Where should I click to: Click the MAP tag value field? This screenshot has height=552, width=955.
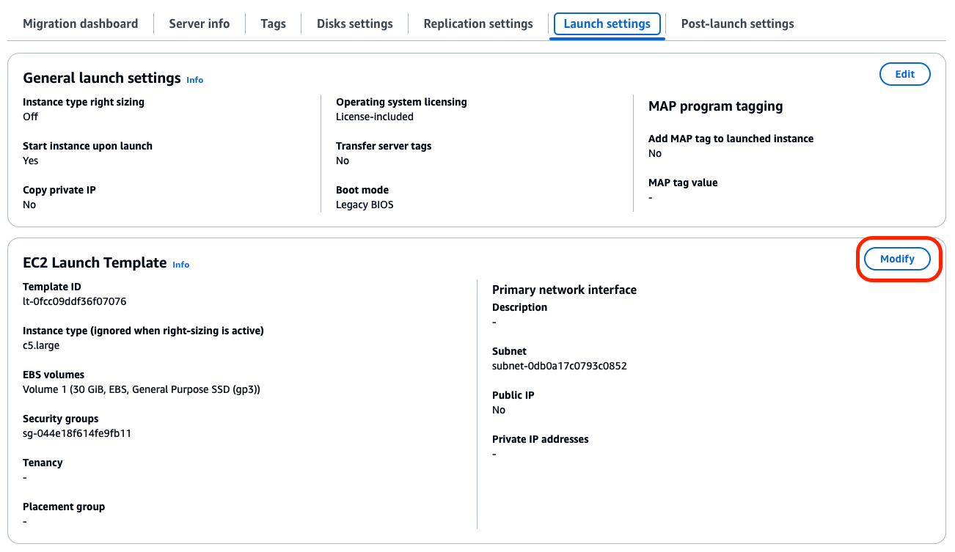click(650, 197)
